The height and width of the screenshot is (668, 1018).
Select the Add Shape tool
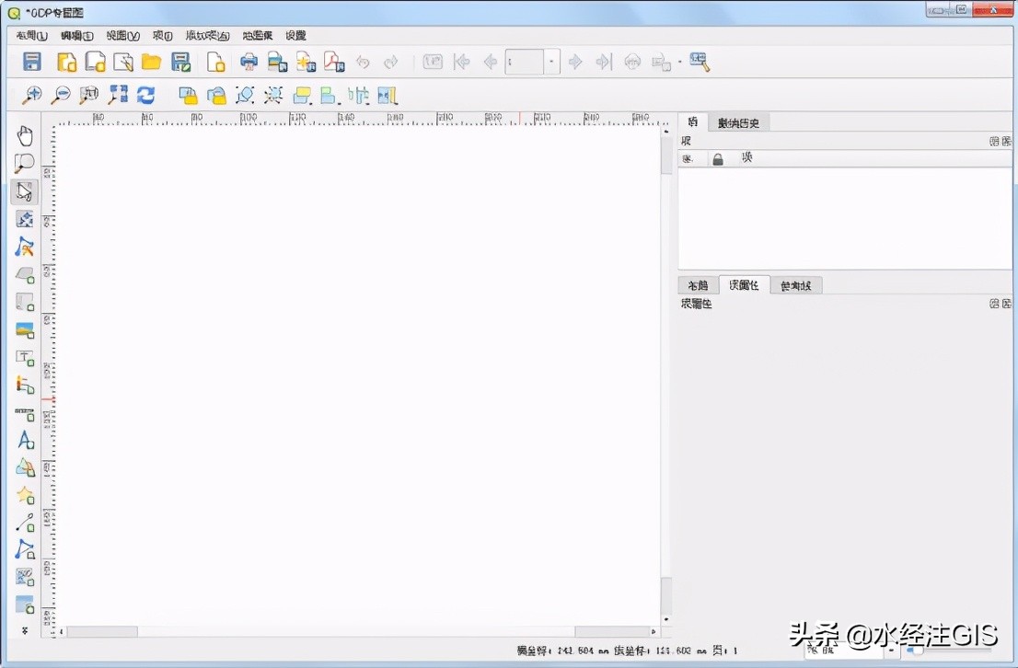click(x=25, y=467)
